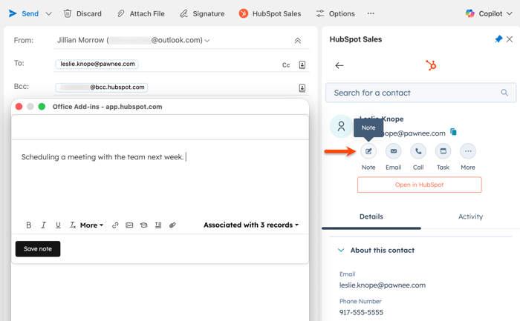Toggle italic formatting in the note editor

click(x=43, y=225)
